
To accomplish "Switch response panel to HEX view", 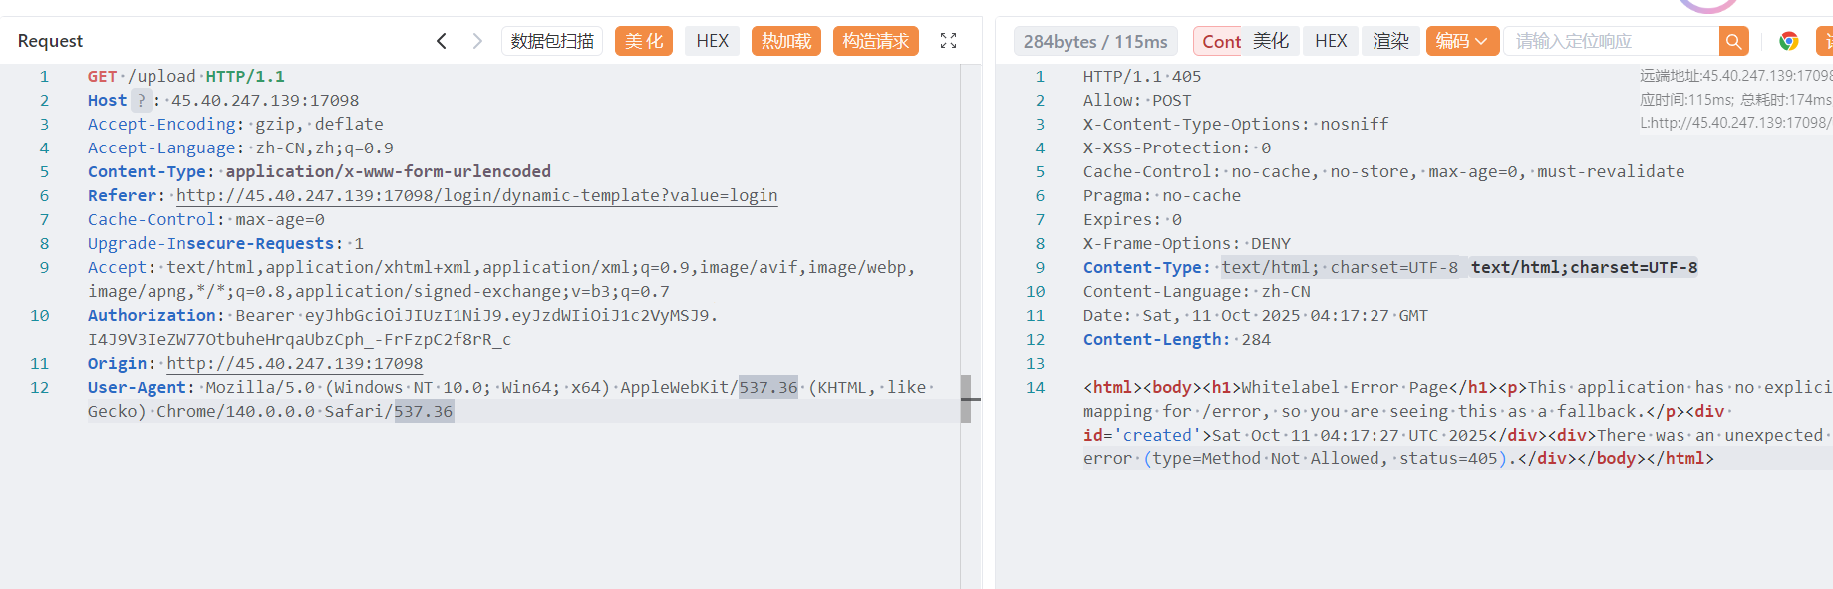I will coord(1330,41).
